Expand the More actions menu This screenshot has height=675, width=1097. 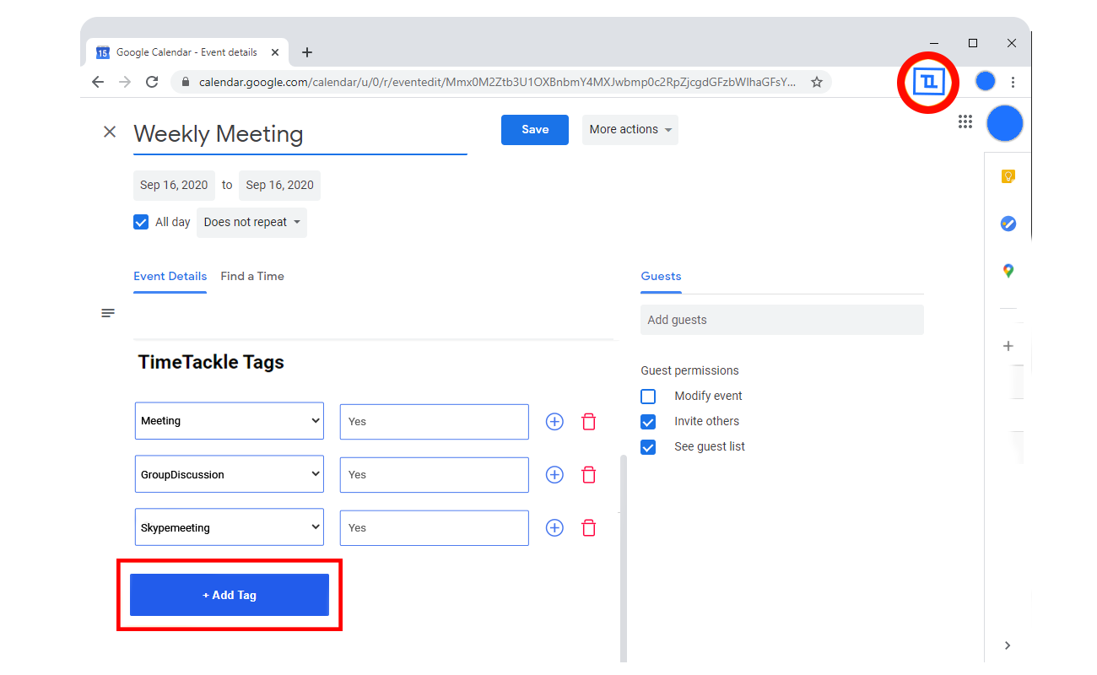pos(630,129)
